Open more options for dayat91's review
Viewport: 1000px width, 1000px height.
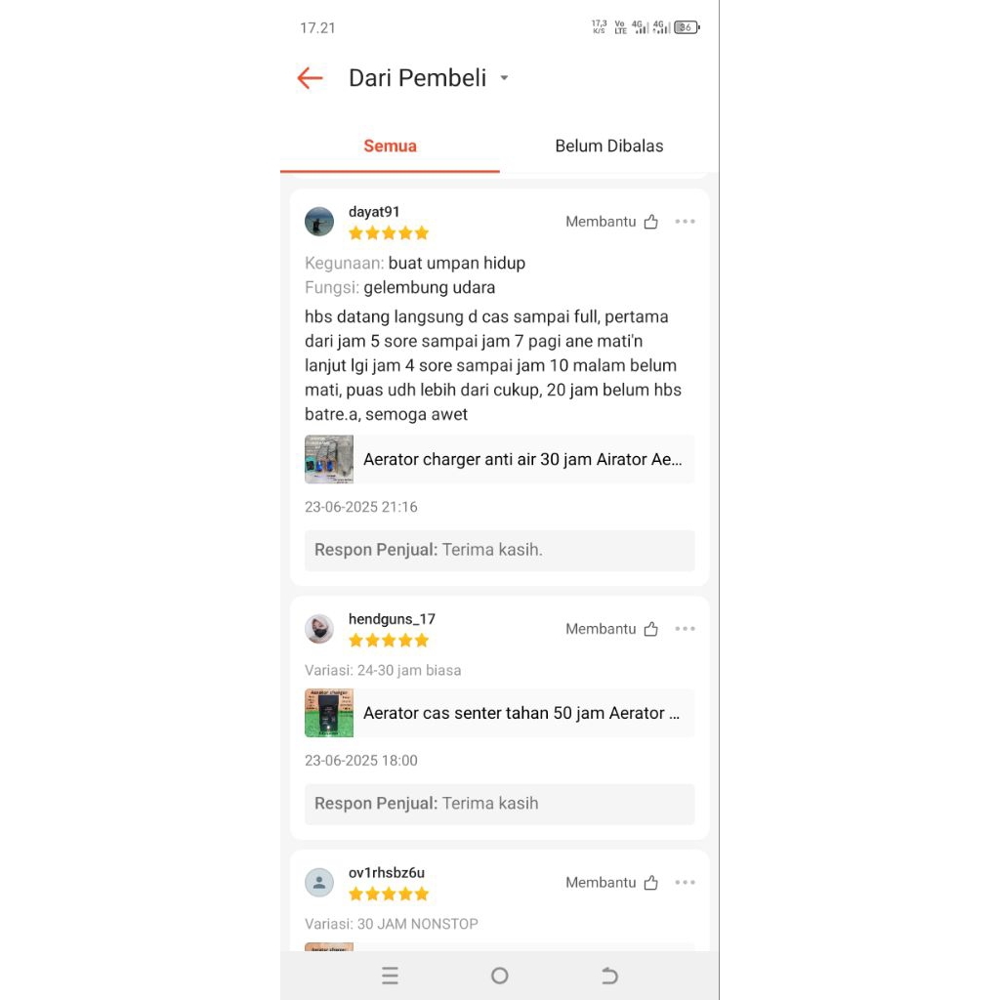click(685, 222)
